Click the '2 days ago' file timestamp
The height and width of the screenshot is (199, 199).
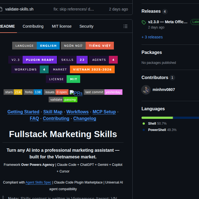118,9
